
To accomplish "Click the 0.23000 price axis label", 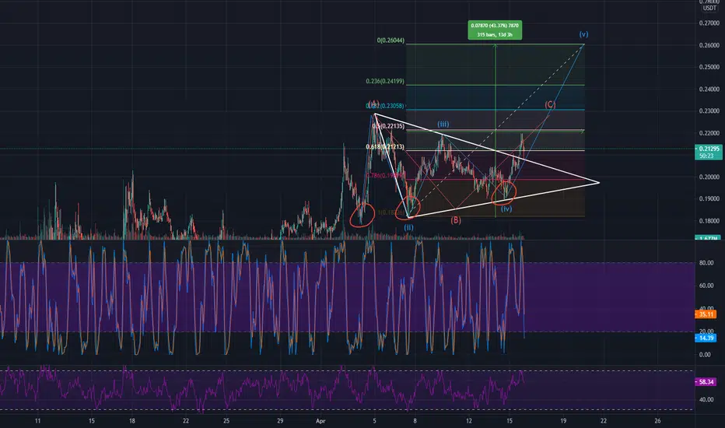I will (709, 111).
